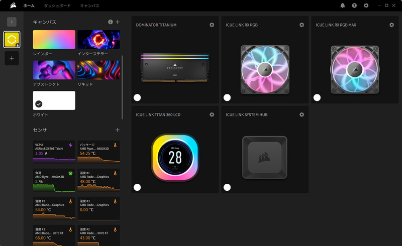
Task: Open the iCUE Link RX RGB fan image
Action: [265, 69]
